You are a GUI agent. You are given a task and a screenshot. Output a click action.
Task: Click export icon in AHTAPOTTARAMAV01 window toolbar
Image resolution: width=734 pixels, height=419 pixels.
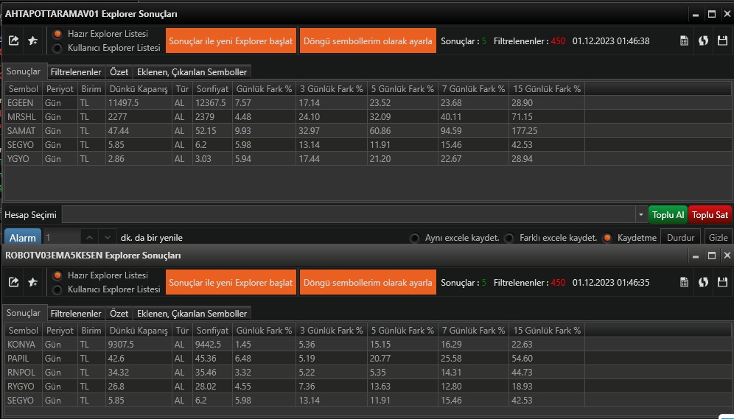coord(13,41)
